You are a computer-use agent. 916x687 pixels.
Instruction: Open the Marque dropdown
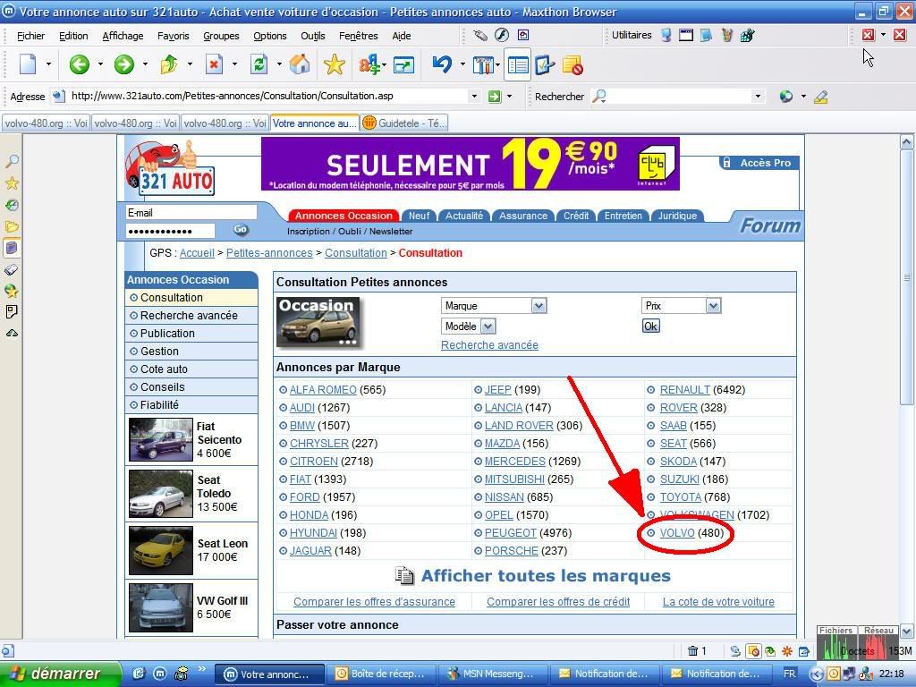[494, 306]
